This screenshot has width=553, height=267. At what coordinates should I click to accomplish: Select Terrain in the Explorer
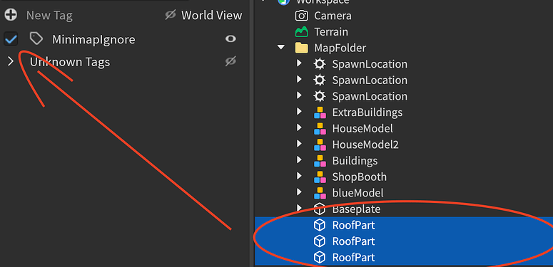(331, 32)
